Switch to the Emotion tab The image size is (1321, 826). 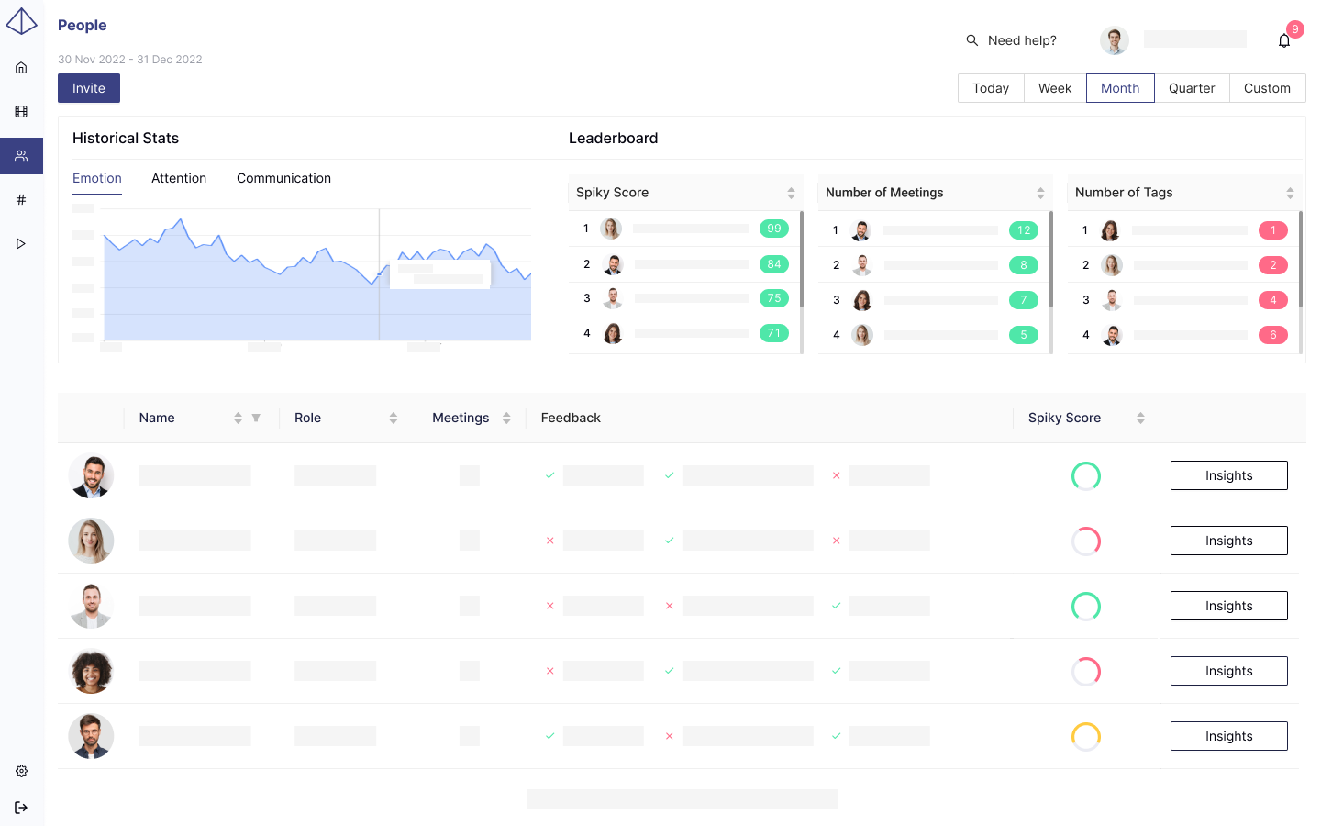coord(97,178)
